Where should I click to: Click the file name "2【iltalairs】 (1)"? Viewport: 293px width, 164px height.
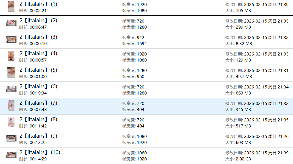(38, 4)
